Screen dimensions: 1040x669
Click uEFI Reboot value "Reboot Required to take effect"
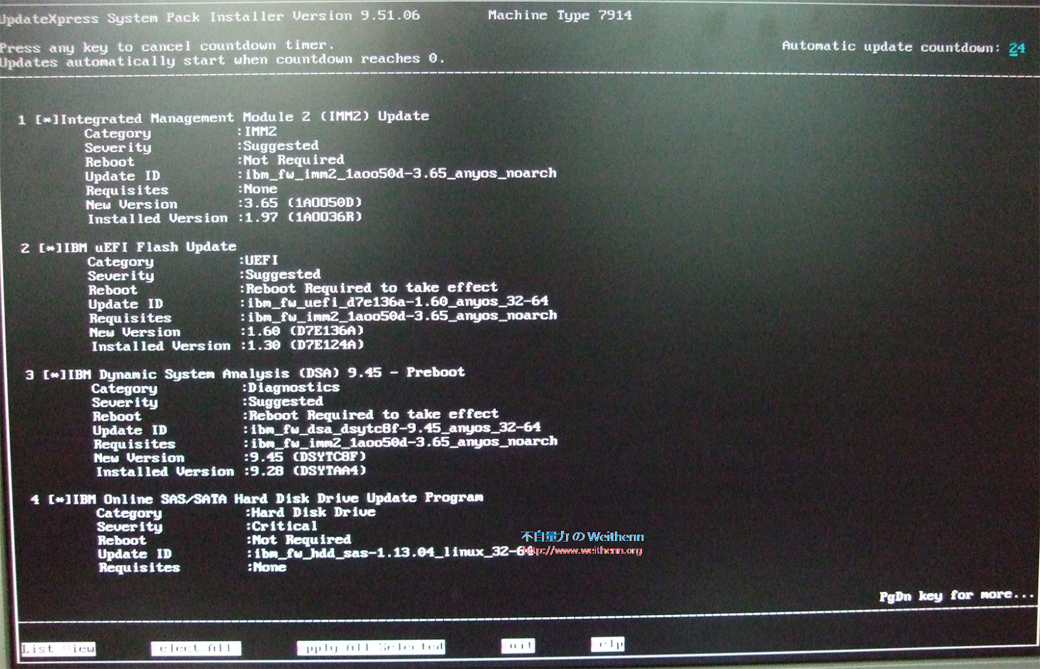click(x=372, y=288)
